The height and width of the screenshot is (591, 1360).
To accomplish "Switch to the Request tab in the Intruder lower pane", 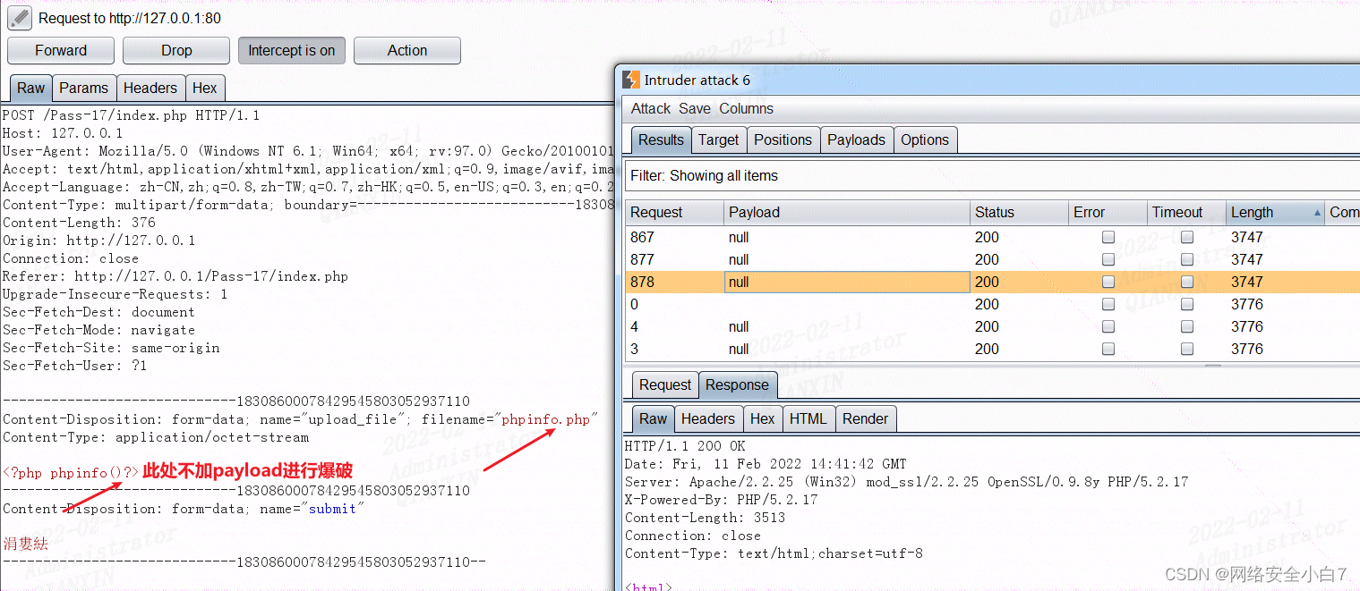I will 665,384.
